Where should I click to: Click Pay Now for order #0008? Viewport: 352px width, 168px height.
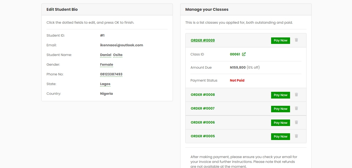[281, 95]
